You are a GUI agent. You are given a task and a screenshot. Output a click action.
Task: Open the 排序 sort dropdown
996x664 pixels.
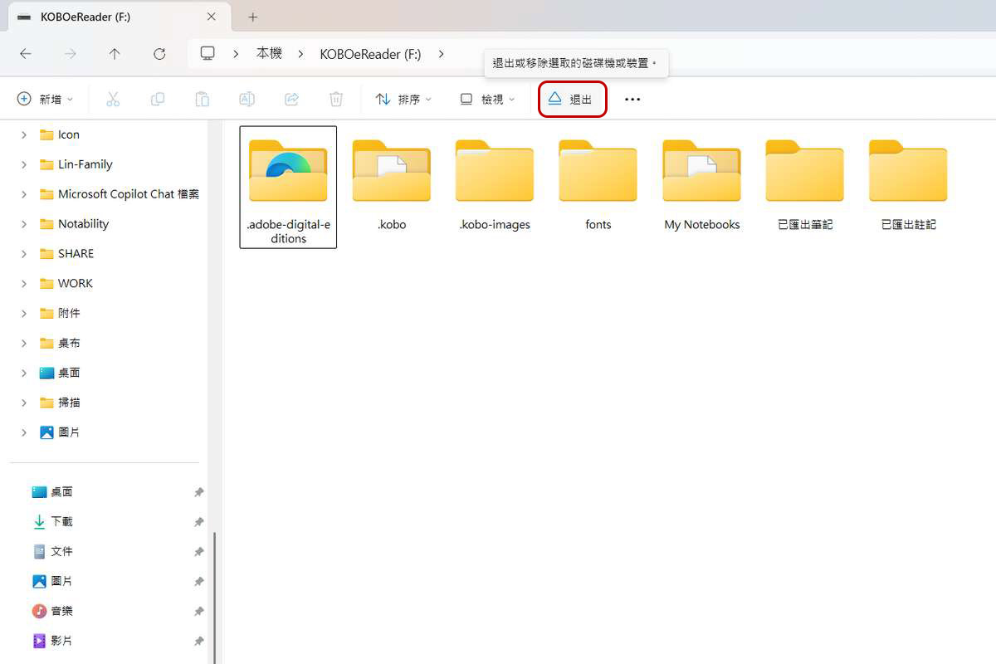[x=403, y=100]
